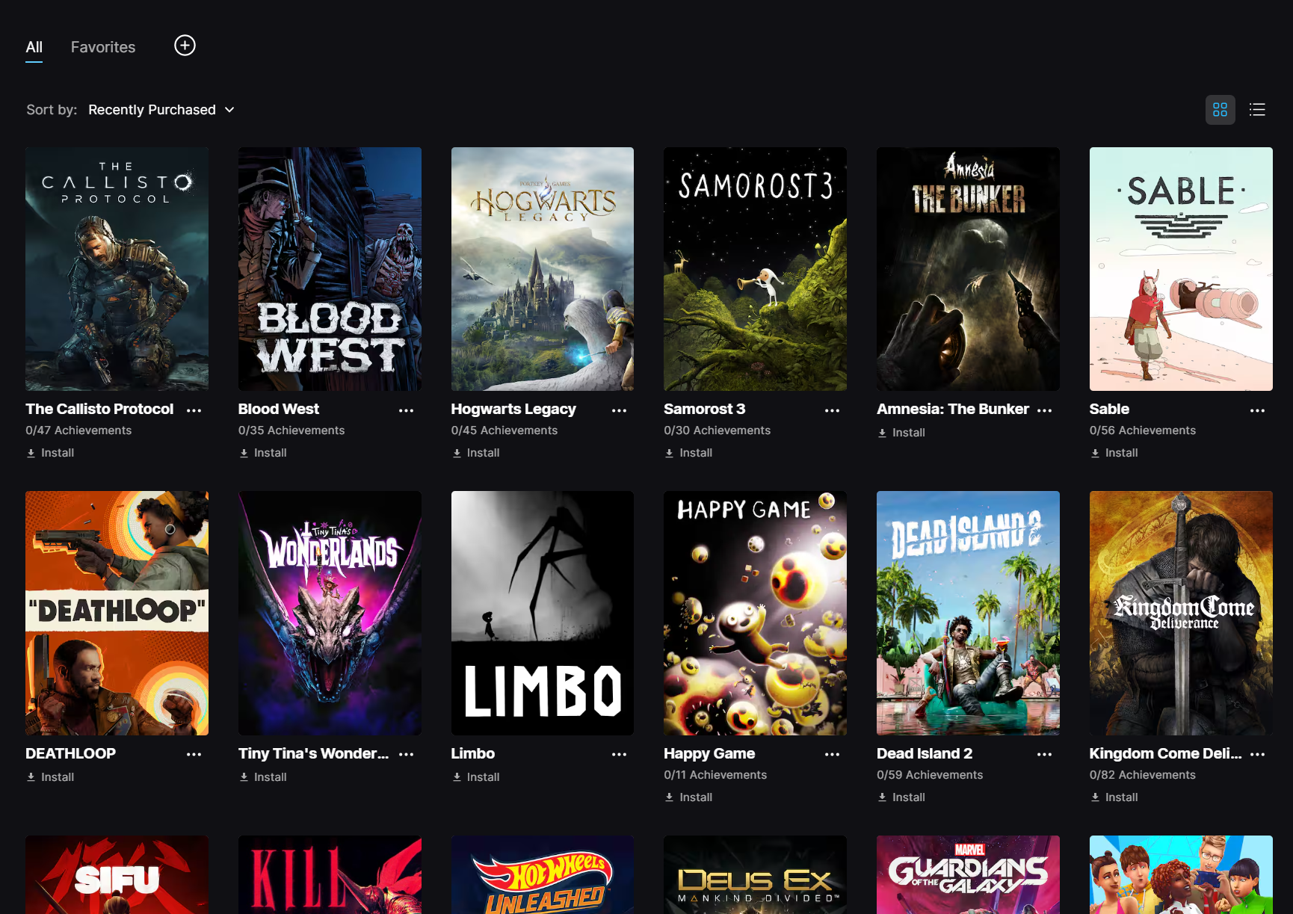Open Tiny Tina's Wonderlands cover art
The image size is (1293, 914).
tap(330, 613)
